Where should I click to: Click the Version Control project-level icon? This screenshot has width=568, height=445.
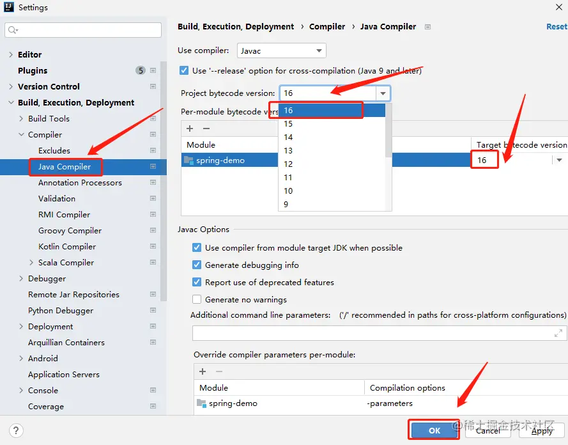tap(153, 86)
